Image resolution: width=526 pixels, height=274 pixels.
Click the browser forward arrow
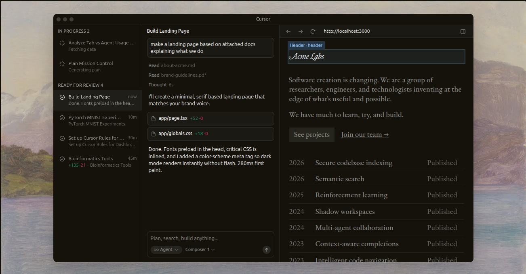pos(300,31)
